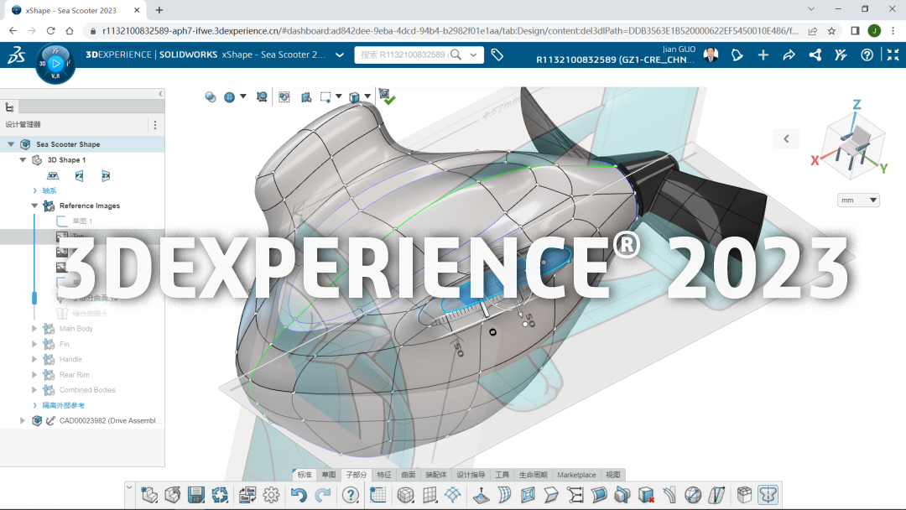906x510 pixels.
Task: Open the design manager three-dot menu
Action: click(155, 124)
